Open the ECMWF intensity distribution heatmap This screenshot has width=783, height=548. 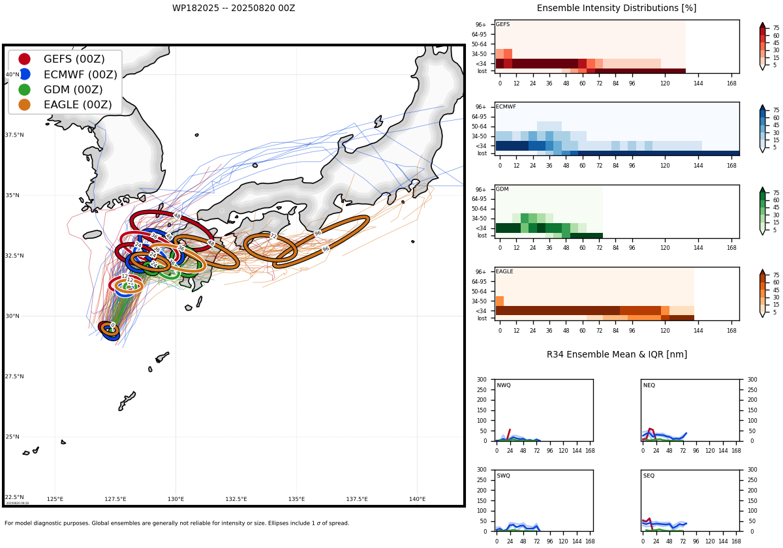[x=617, y=129]
